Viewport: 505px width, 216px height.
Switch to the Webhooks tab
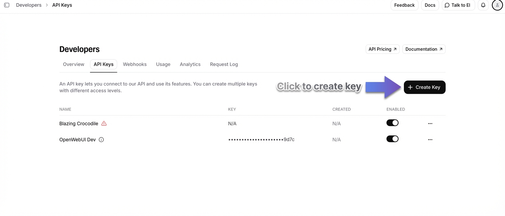pyautogui.click(x=135, y=64)
